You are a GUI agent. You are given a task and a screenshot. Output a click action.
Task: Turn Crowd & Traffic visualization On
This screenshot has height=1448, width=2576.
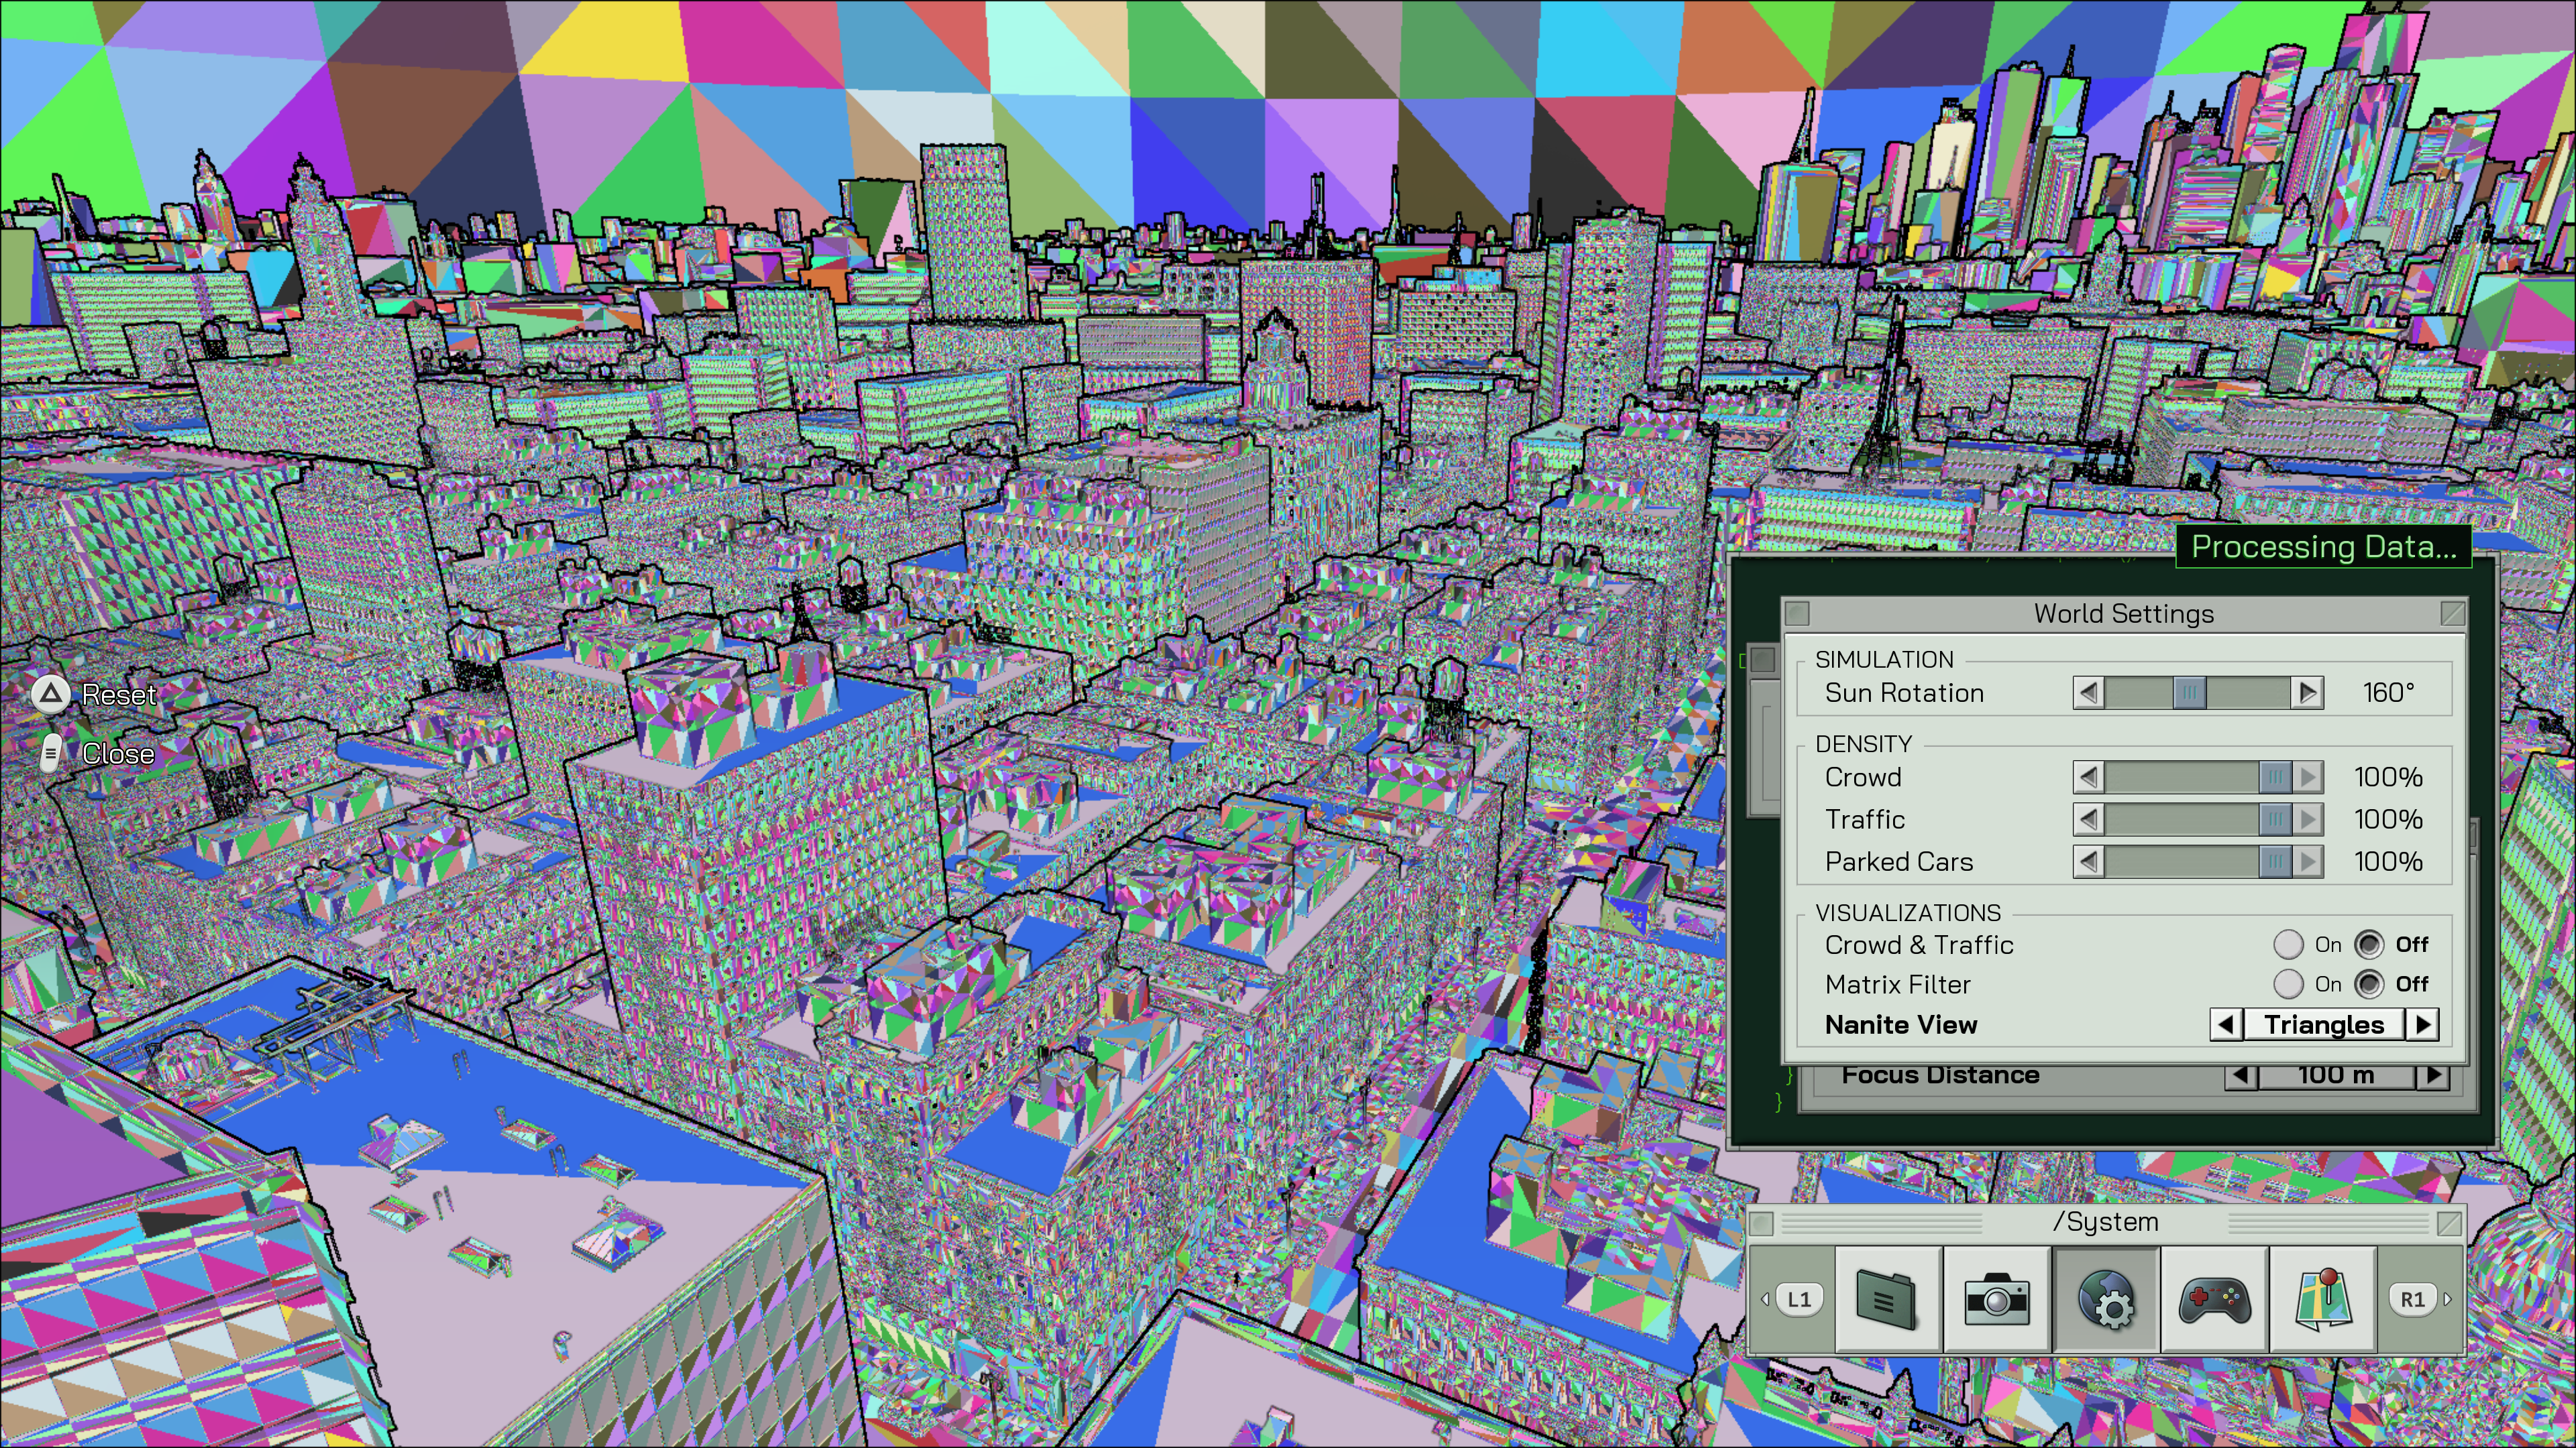coord(2288,945)
